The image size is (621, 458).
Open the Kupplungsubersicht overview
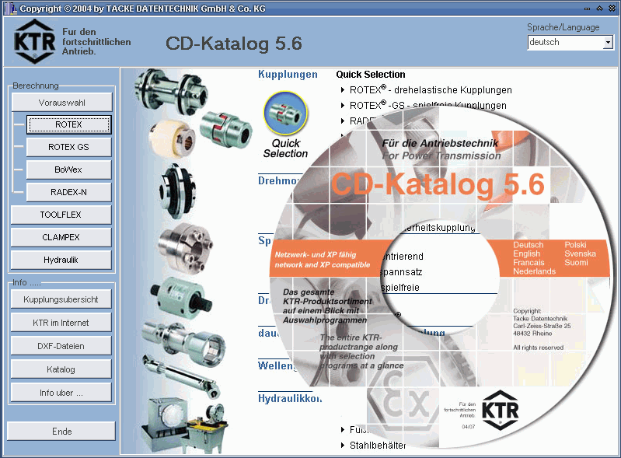coord(61,299)
